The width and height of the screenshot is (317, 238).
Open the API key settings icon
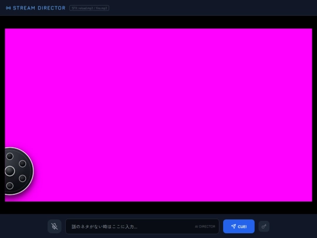tap(264, 226)
